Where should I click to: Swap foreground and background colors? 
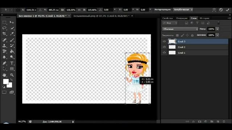(x=11, y=79)
